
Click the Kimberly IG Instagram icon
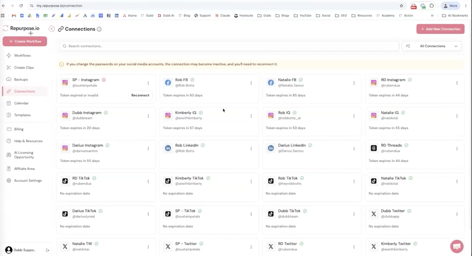(x=168, y=115)
